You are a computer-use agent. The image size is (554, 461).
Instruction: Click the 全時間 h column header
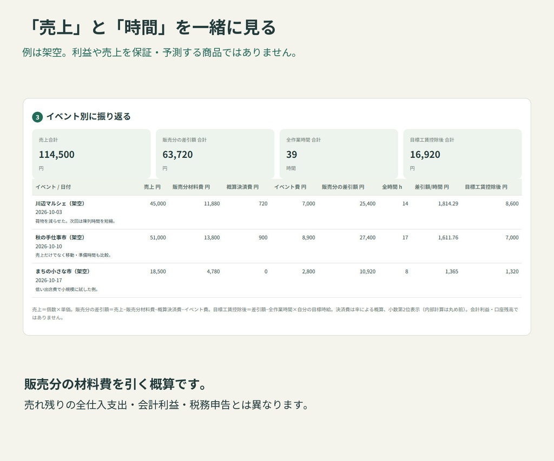point(392,187)
